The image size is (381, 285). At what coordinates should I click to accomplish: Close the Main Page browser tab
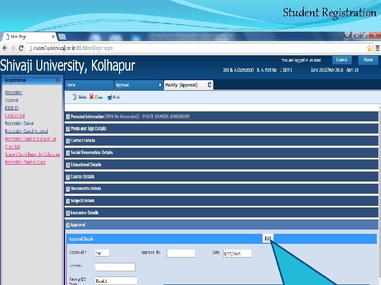[x=53, y=36]
